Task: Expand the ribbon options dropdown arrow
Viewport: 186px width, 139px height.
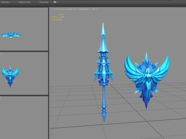Action: (57, 2)
